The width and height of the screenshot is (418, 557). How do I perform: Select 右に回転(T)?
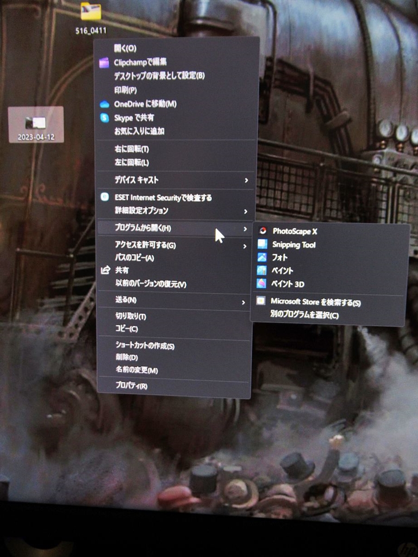(x=132, y=149)
